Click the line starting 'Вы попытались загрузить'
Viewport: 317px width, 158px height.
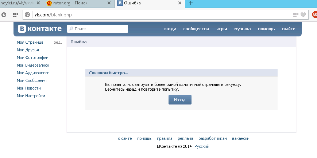[x=173, y=84]
